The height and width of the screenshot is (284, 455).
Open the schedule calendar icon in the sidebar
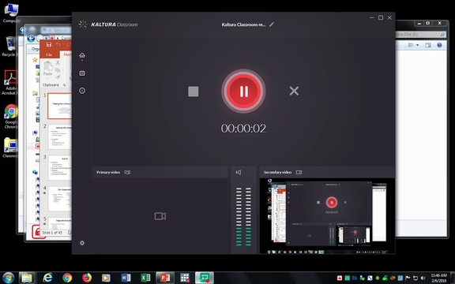(82, 73)
